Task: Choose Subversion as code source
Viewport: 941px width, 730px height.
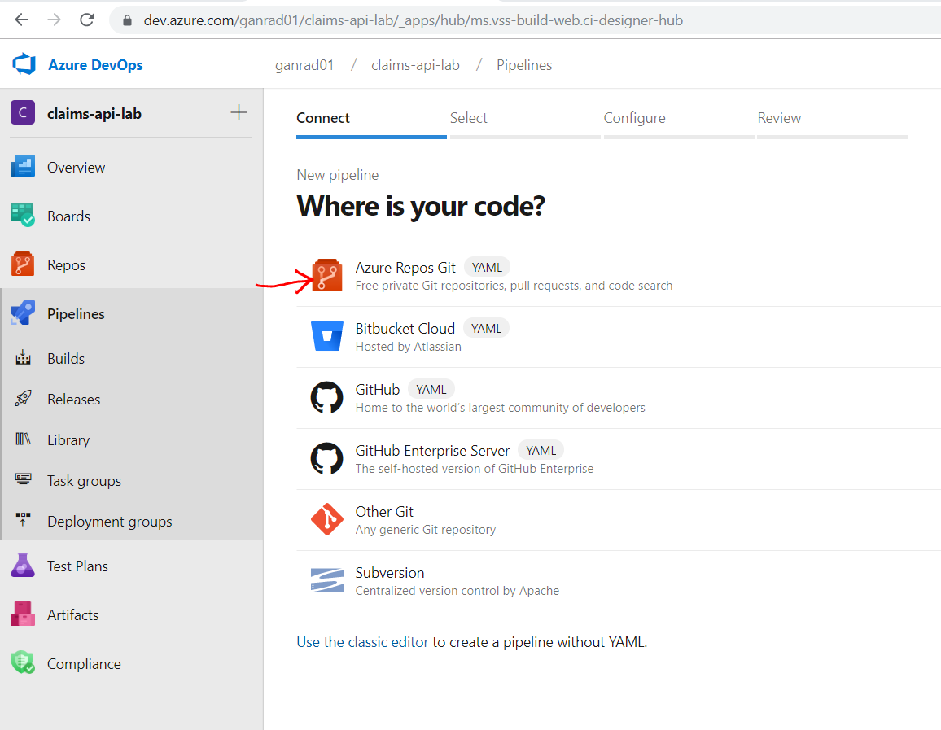Action: (x=619, y=581)
